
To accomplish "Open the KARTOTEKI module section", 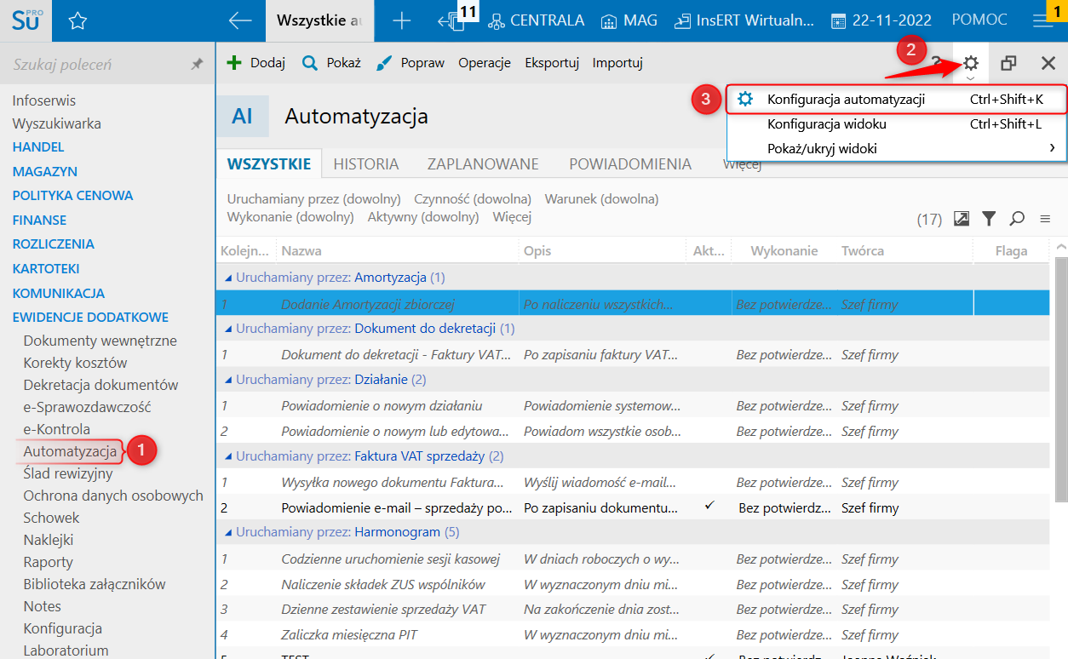I will coord(46,268).
